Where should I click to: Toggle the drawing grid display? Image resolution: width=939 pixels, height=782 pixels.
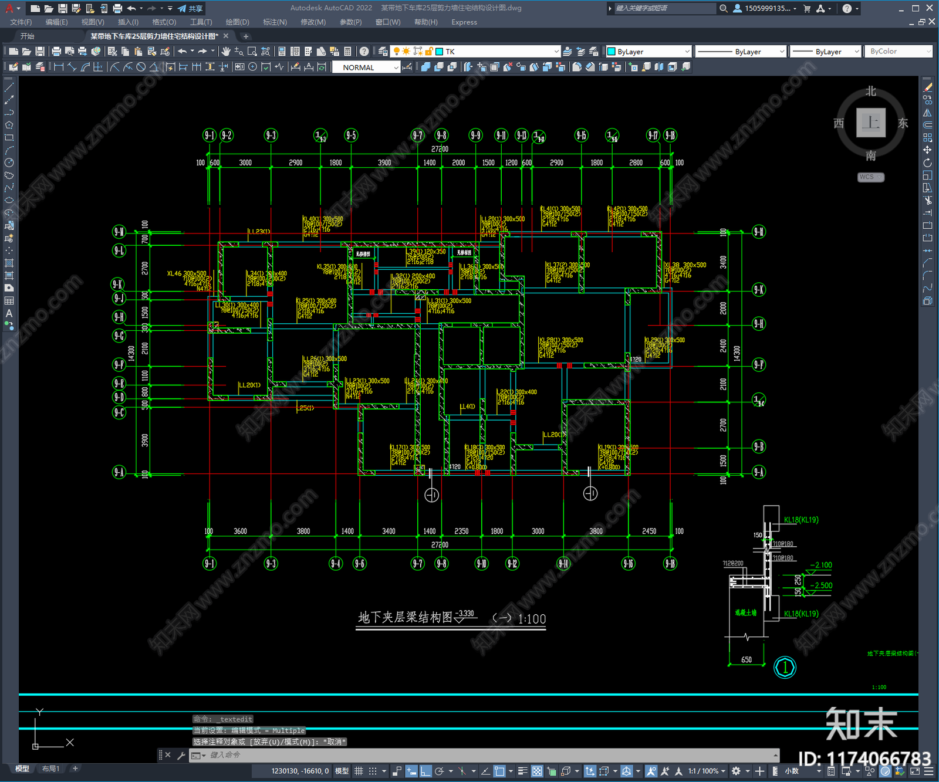click(359, 771)
